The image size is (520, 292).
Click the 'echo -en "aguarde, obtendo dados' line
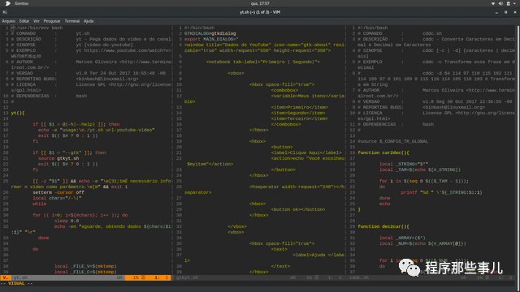pos(113,226)
